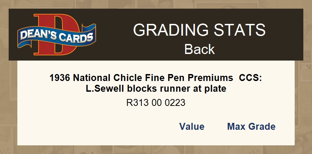312x154 pixels.
Task: Sort by the Value column header
Action: (192, 127)
